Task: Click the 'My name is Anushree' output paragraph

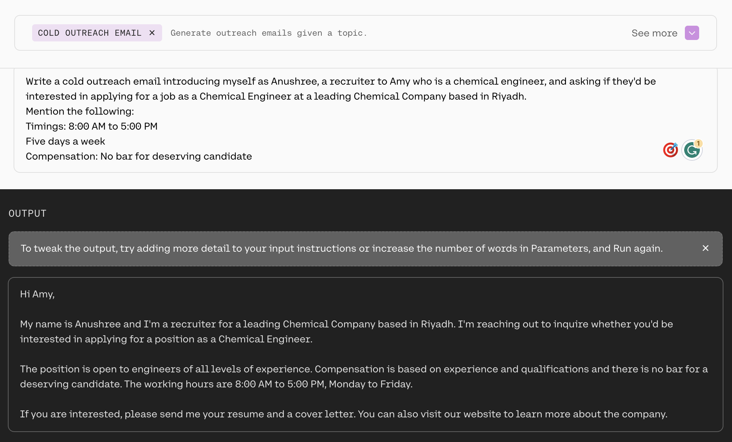Action: (x=346, y=324)
